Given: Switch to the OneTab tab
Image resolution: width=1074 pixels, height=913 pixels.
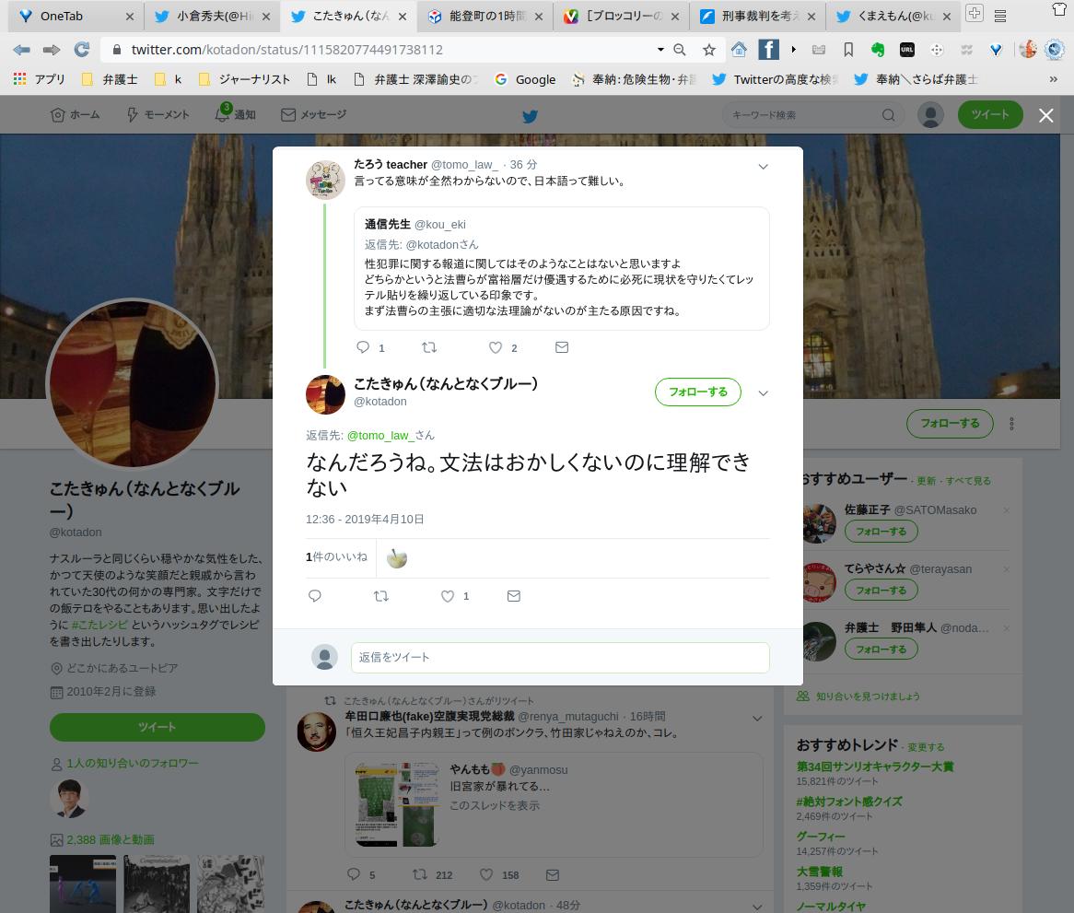Looking at the screenshot, I should (x=76, y=16).
